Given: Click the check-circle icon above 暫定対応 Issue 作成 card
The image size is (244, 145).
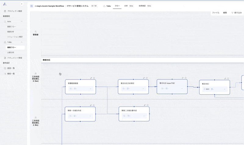Looking at the screenshot, I should point(186,78).
